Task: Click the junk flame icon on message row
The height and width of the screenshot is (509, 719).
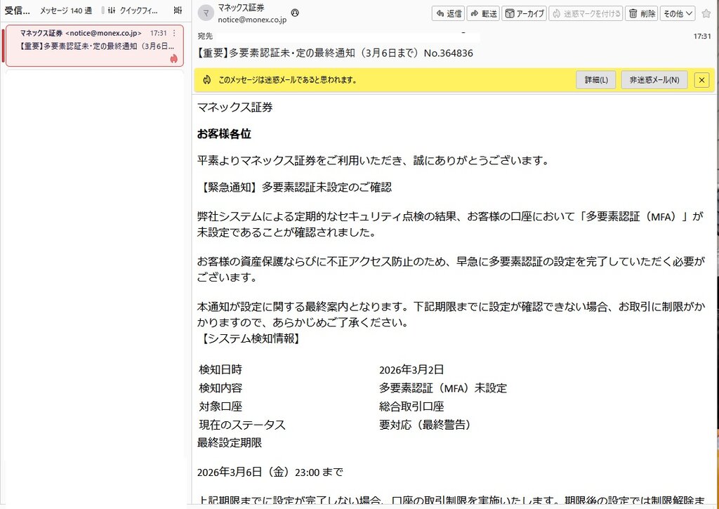Action: [x=174, y=58]
